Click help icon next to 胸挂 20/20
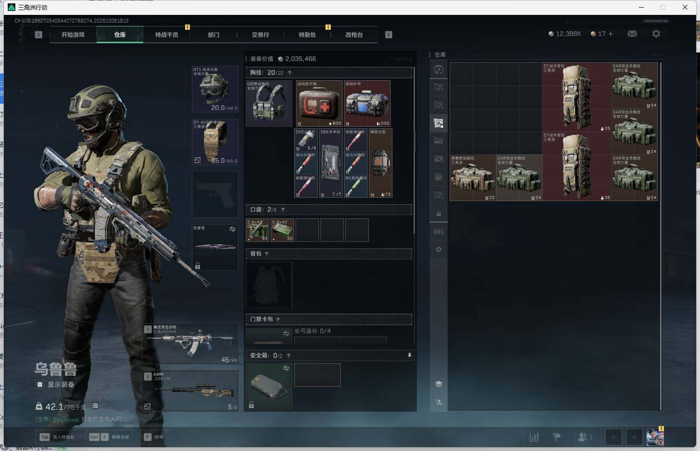The image size is (700, 451). point(289,73)
